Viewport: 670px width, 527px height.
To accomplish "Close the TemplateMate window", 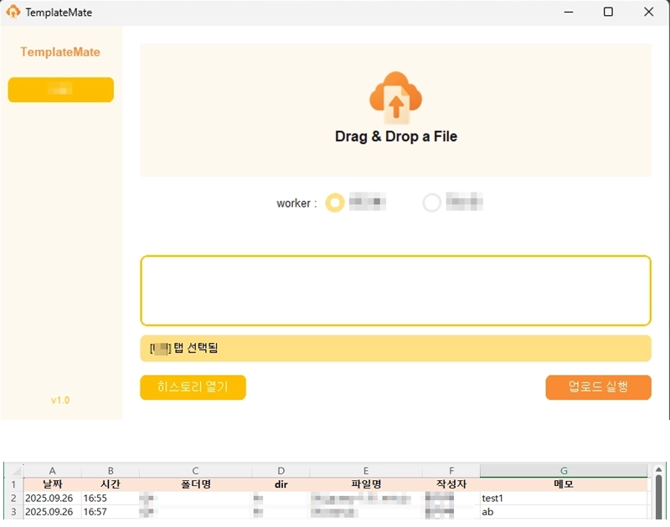I will click(x=649, y=13).
